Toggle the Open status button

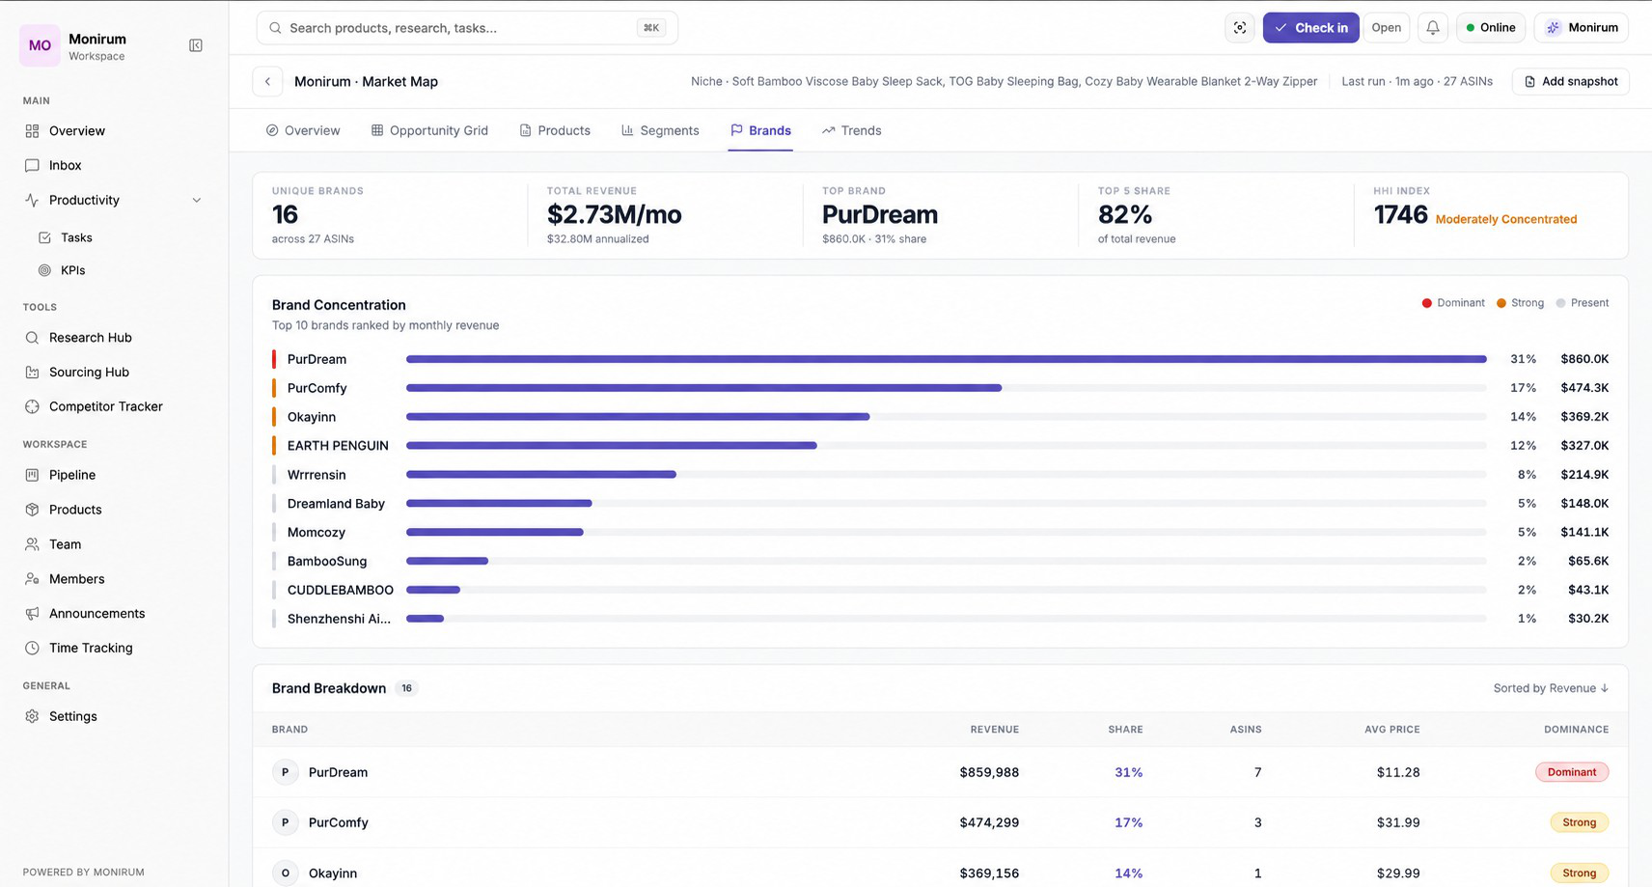pos(1387,28)
